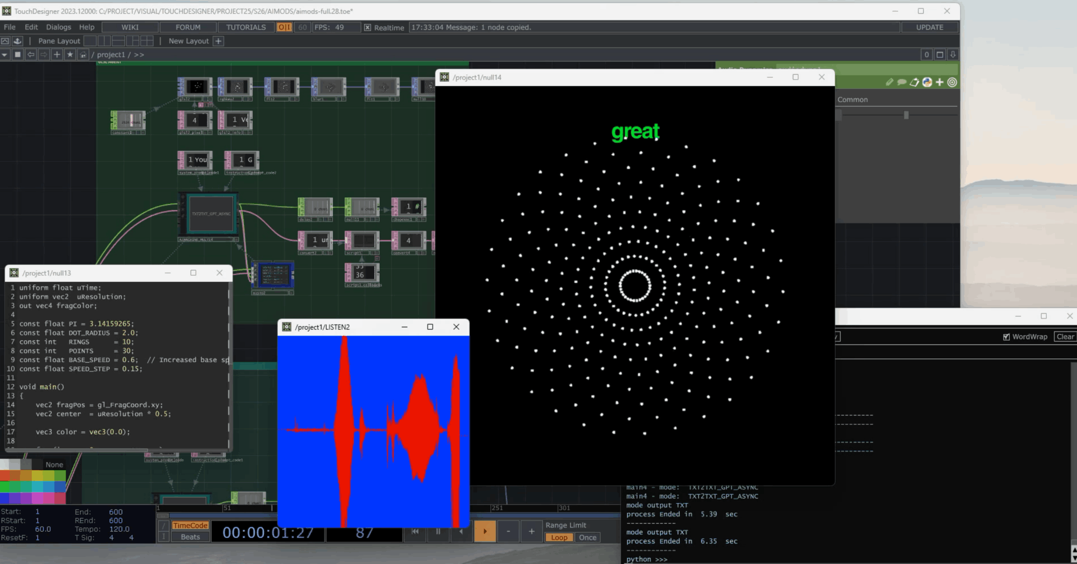Image resolution: width=1077 pixels, height=564 pixels.
Task: Toggle the Realtime checkbox
Action: coord(367,27)
